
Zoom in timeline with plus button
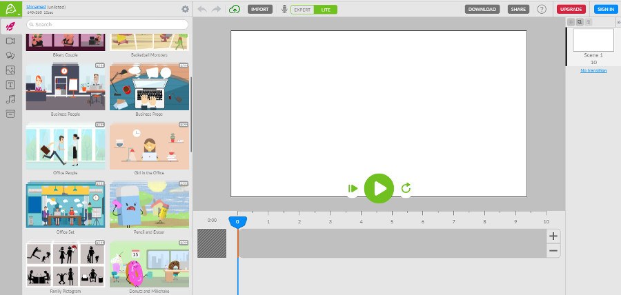pos(553,236)
